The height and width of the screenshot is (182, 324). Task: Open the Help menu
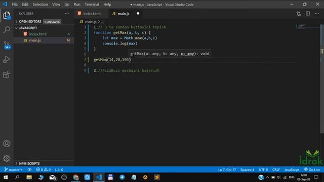(107, 5)
